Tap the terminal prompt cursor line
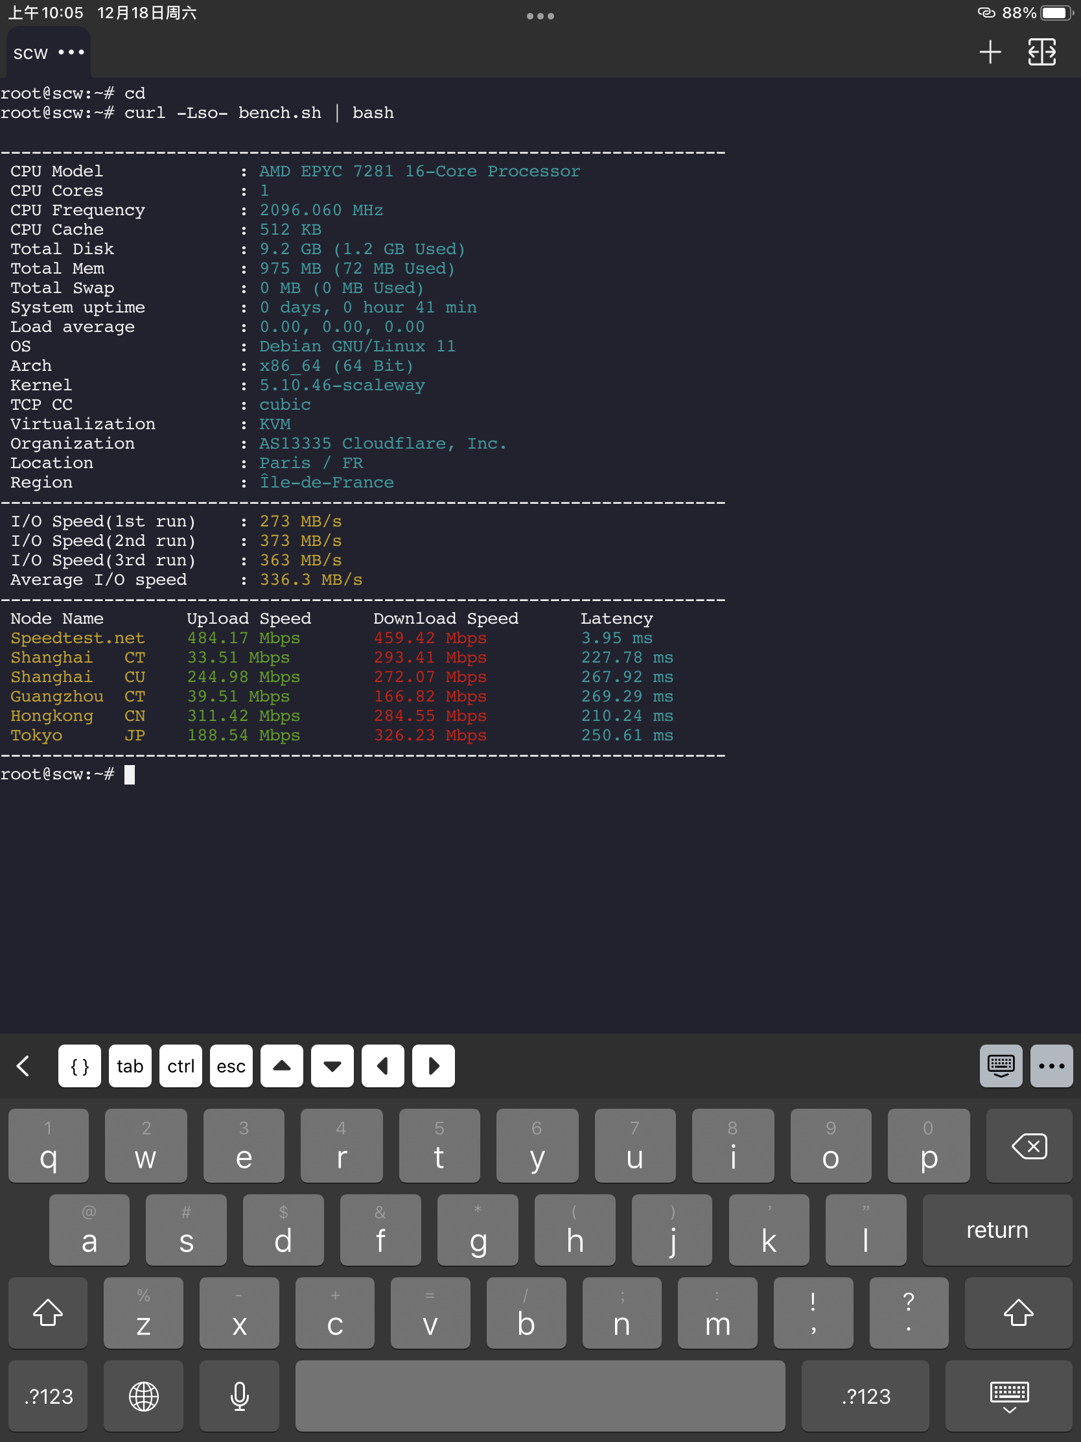Viewport: 1081px width, 1442px height. tap(67, 774)
